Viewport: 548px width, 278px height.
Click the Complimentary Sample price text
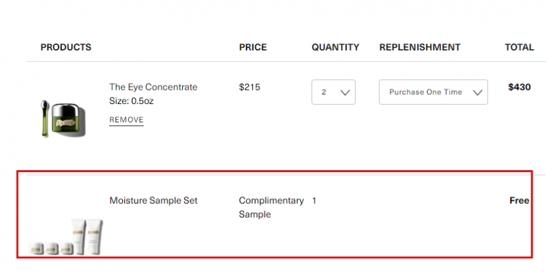[271, 207]
